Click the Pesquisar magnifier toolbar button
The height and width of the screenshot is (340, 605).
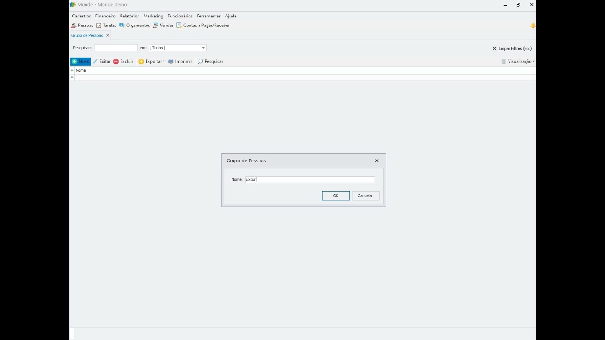click(x=210, y=61)
